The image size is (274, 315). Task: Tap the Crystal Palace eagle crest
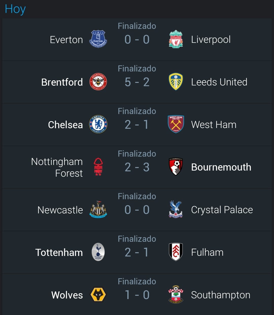(176, 210)
